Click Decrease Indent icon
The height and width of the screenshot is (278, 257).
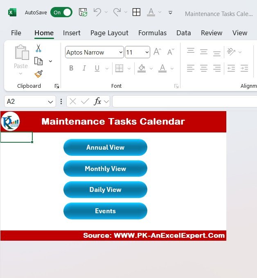coord(231,68)
